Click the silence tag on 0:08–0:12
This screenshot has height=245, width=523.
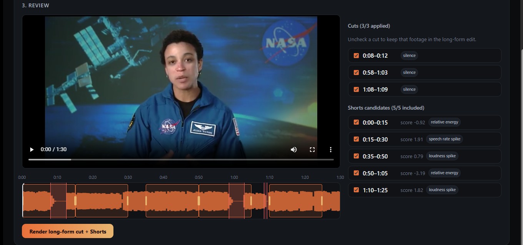coord(409,55)
